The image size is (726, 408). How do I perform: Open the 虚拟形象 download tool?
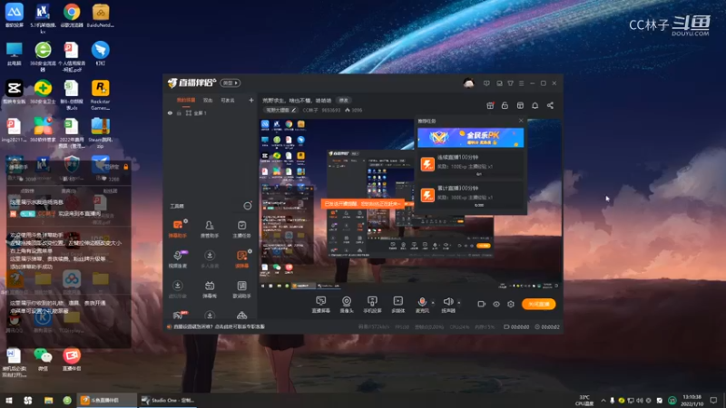177,289
